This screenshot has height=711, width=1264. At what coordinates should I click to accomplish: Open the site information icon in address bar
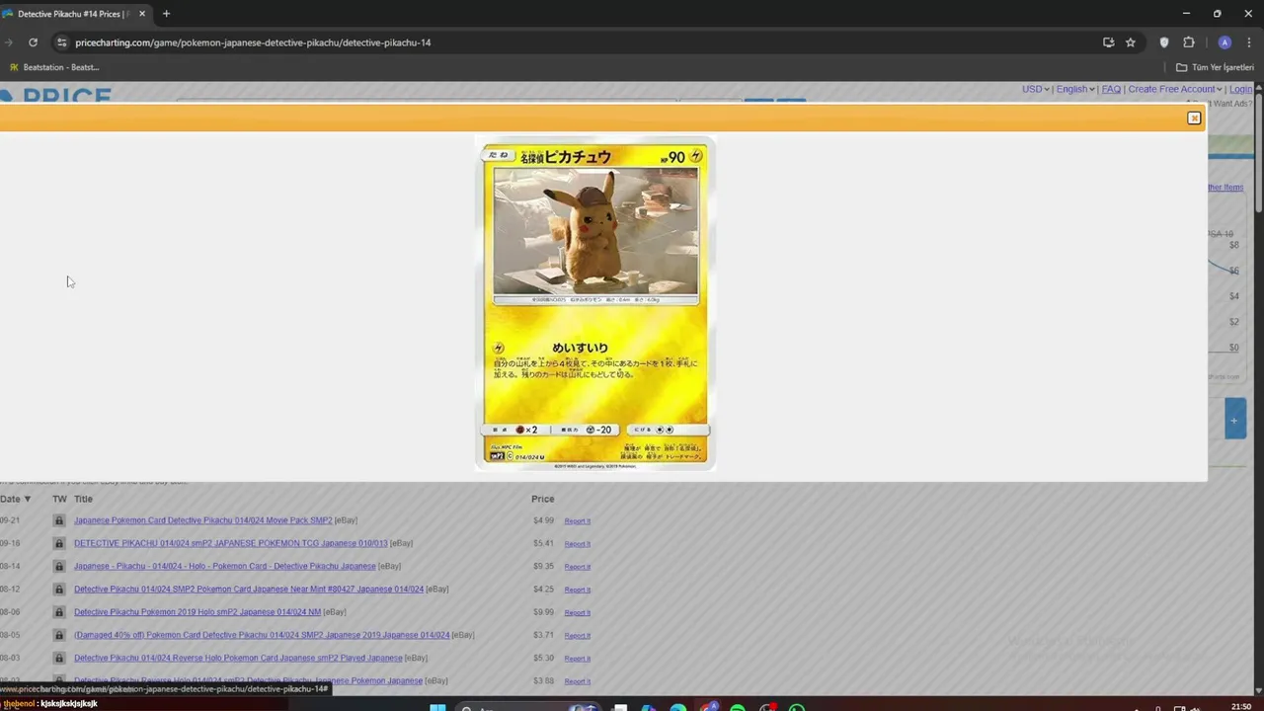pos(61,42)
